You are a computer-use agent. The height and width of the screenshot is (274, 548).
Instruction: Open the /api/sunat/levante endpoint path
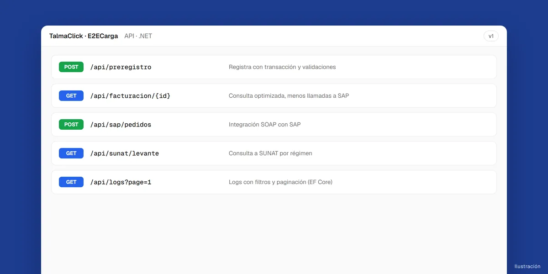pyautogui.click(x=124, y=153)
